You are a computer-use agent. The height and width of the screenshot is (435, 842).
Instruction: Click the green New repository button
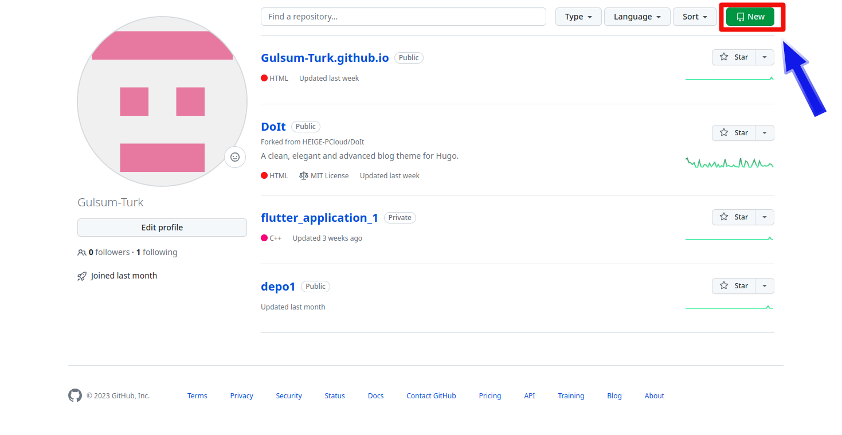coord(750,17)
